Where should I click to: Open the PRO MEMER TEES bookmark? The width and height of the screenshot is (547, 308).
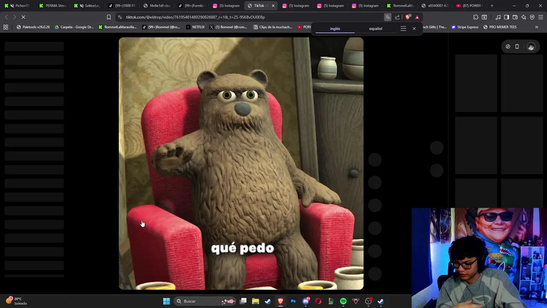500,27
